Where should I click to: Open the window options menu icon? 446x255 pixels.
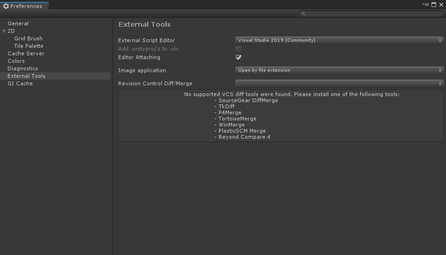425,5
